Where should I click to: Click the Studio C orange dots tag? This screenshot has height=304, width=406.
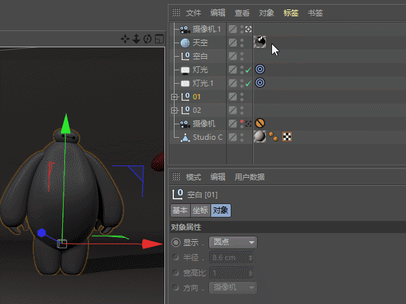(x=273, y=136)
